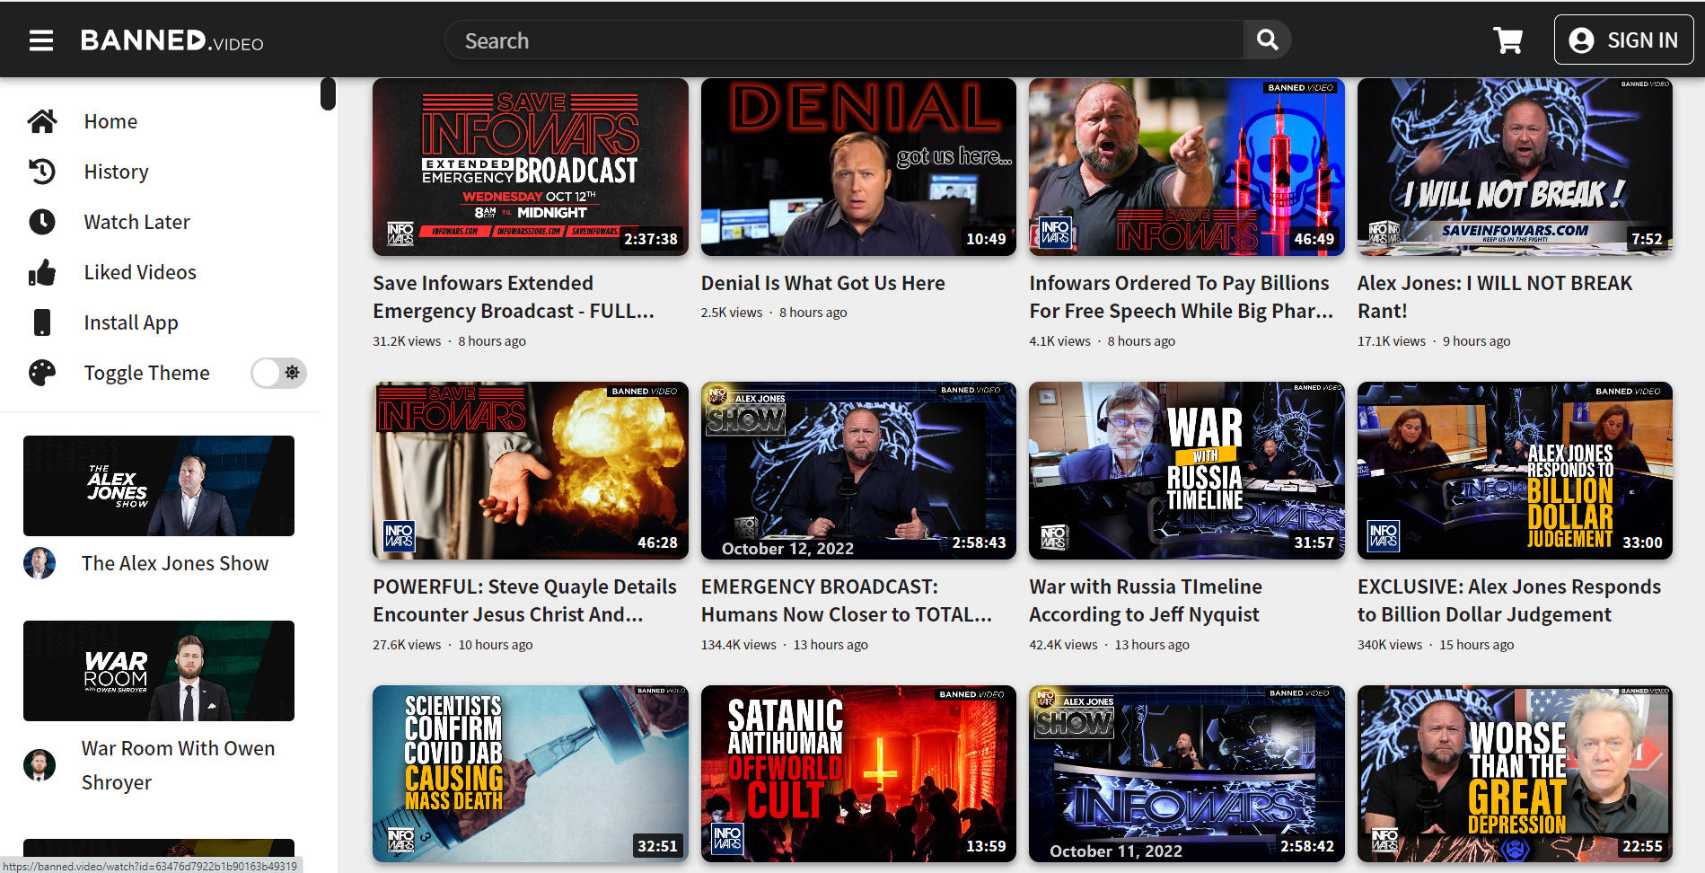Click the Watch Later clock icon
The height and width of the screenshot is (873, 1705).
(42, 222)
